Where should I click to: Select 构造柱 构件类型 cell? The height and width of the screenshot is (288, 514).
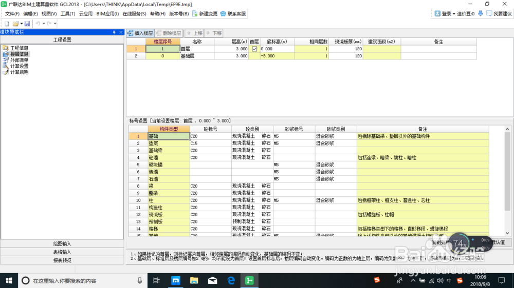(169, 207)
